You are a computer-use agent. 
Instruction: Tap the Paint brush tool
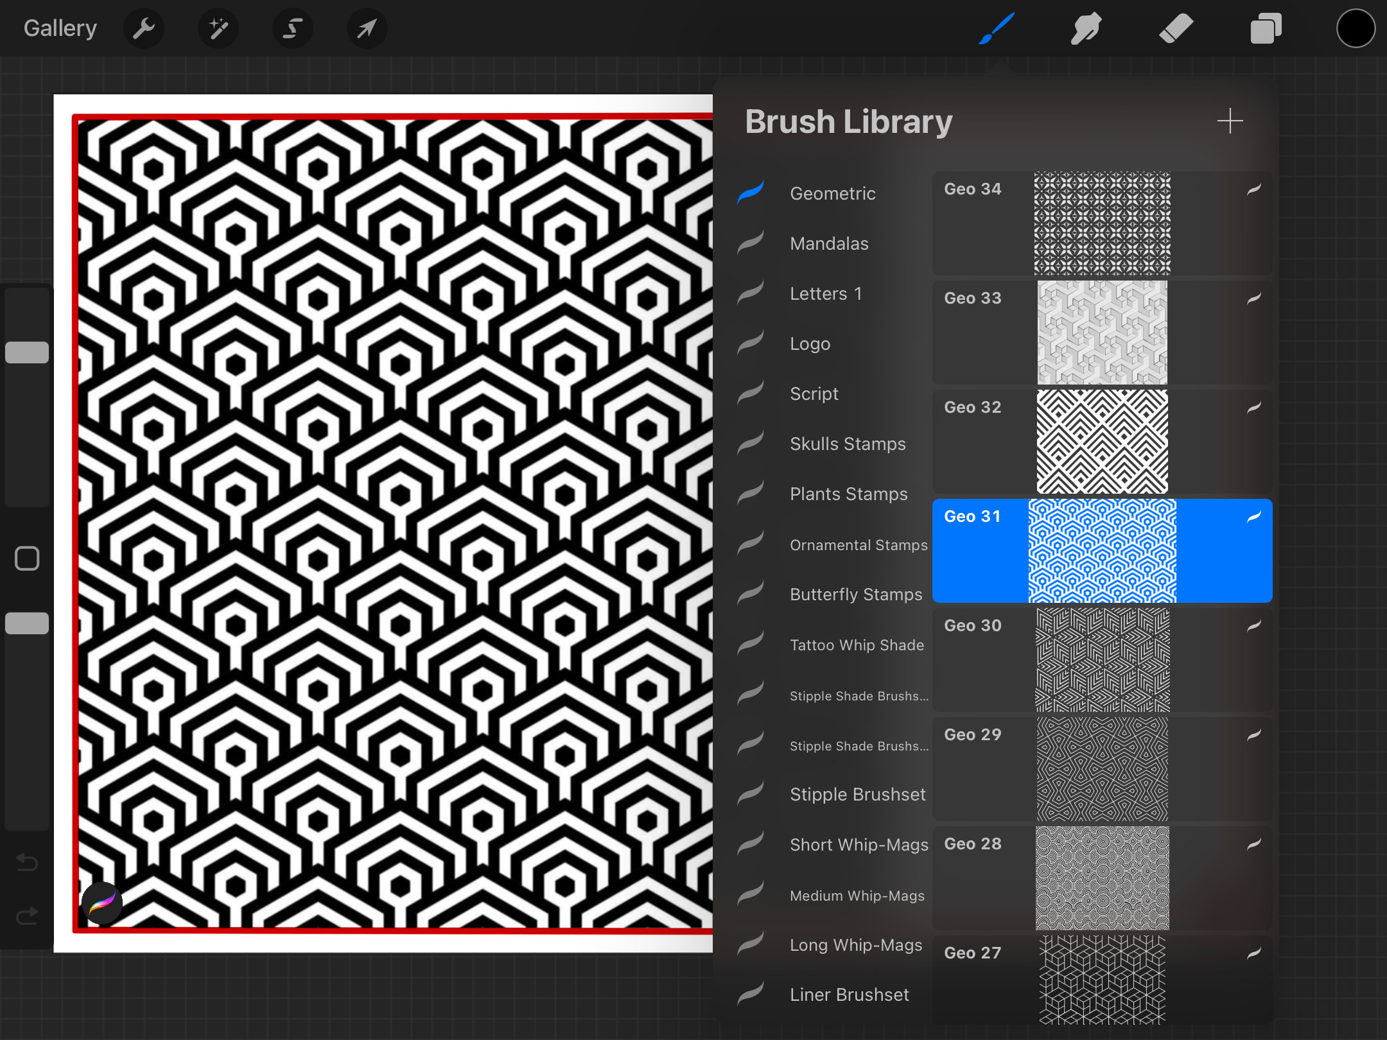pyautogui.click(x=997, y=28)
